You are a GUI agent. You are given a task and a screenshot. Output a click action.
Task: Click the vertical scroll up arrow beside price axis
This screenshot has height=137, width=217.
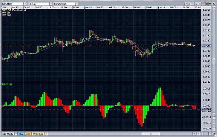click(214, 8)
